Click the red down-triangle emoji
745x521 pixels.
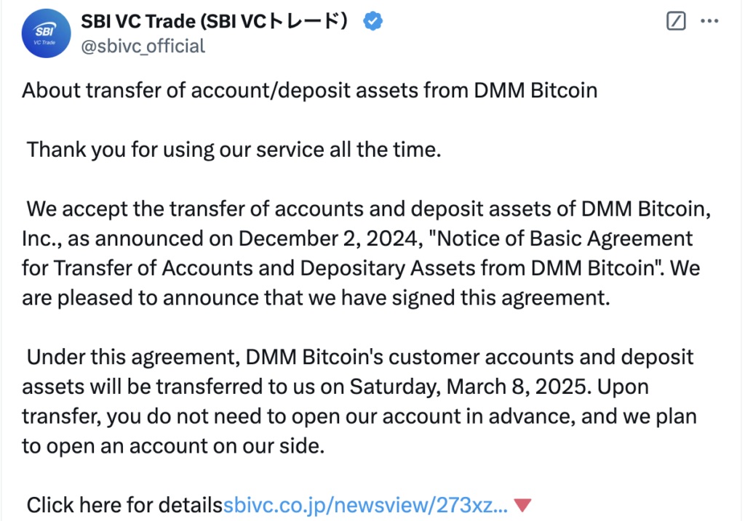point(522,505)
